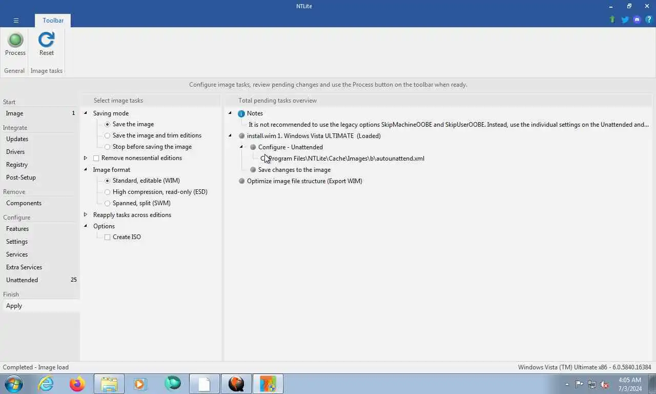Viewport: 656px width, 394px height.
Task: Click the Show desktop button
Action: 652,384
